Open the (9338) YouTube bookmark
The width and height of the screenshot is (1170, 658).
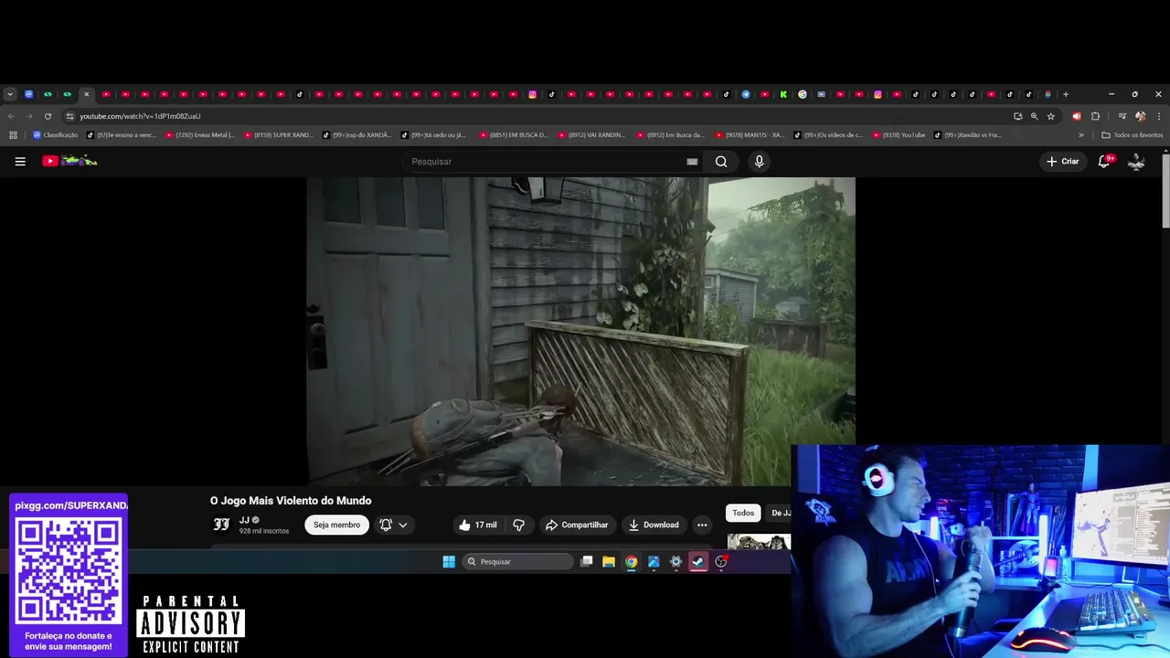click(899, 135)
